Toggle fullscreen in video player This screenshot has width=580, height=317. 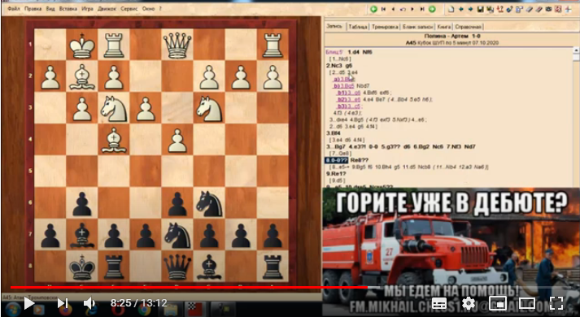556,303
